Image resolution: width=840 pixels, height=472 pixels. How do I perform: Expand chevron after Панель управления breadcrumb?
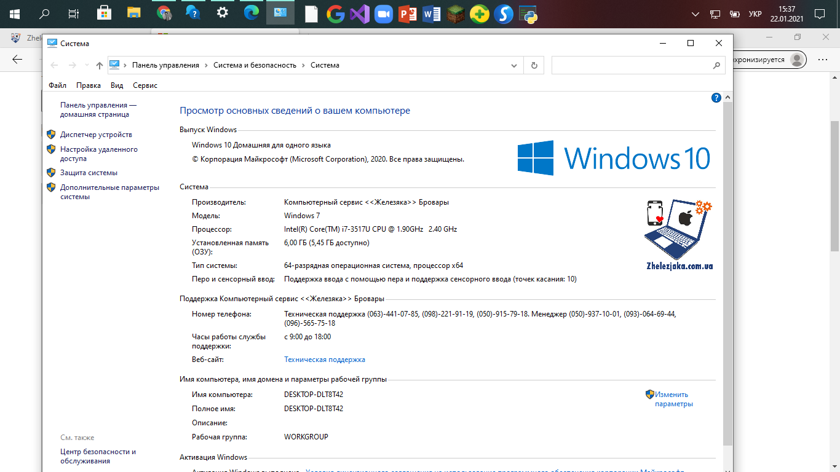click(207, 65)
